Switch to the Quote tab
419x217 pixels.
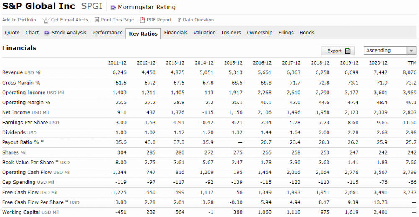coord(12,33)
